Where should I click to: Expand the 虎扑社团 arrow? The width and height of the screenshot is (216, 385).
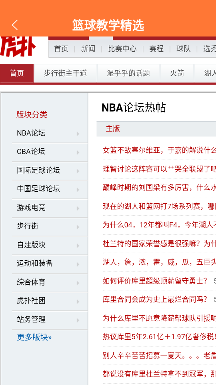point(78,302)
